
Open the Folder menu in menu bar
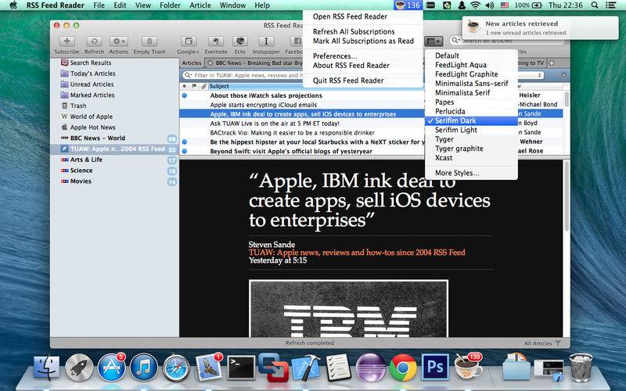tap(170, 5)
